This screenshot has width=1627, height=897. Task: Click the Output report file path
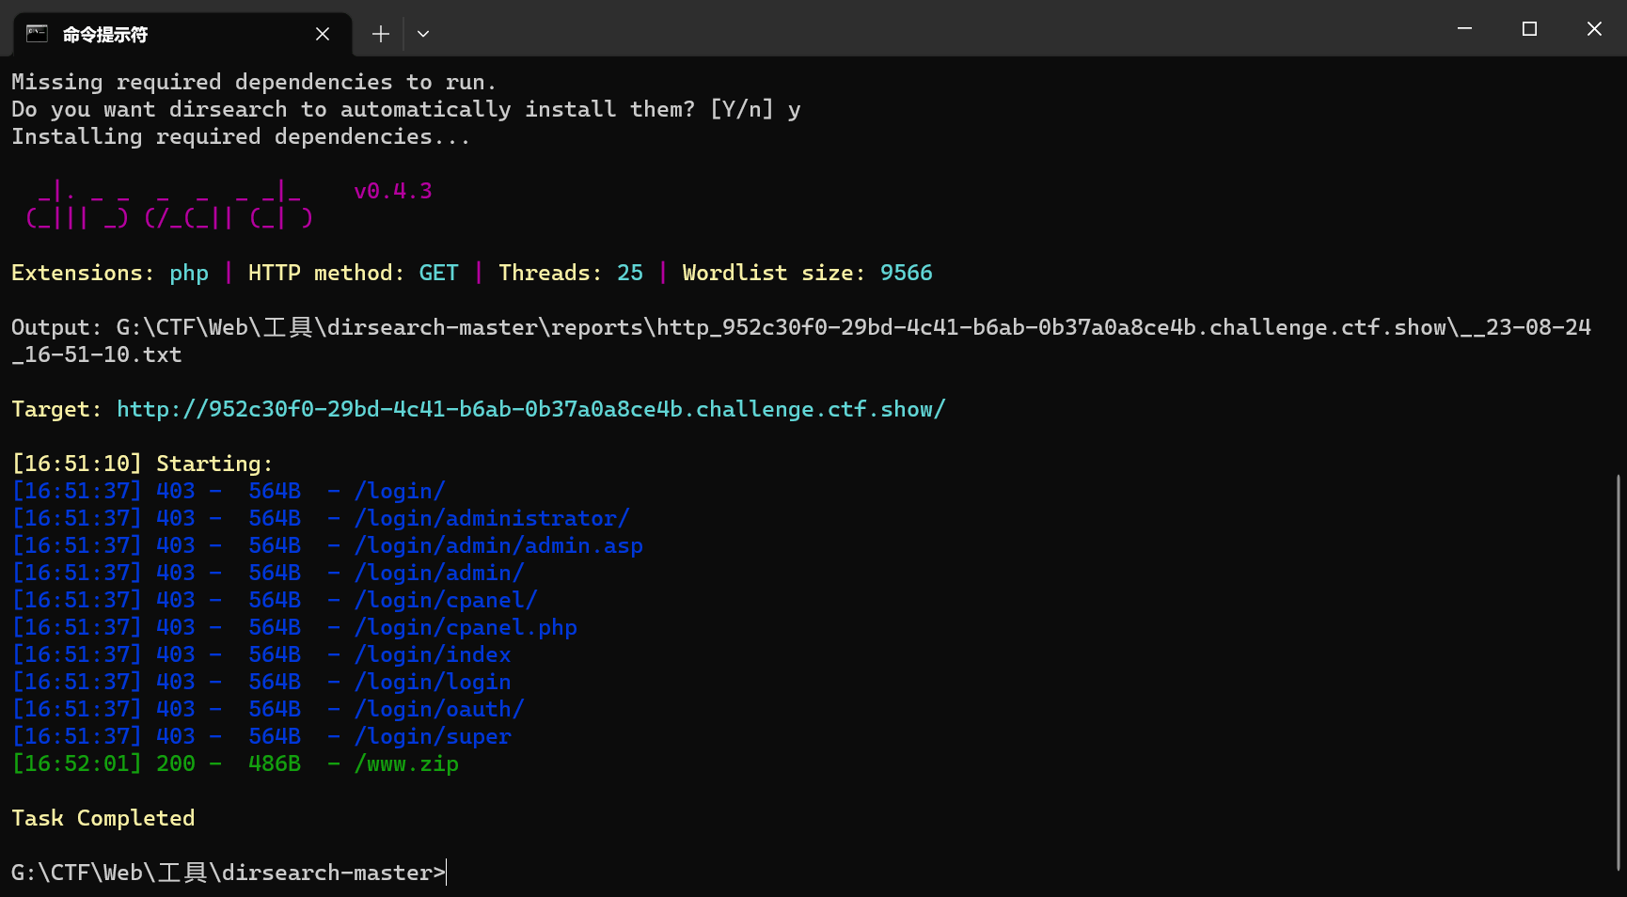[801, 340]
